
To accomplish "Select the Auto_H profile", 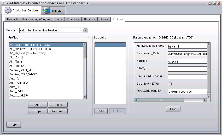I will coord(46,87).
